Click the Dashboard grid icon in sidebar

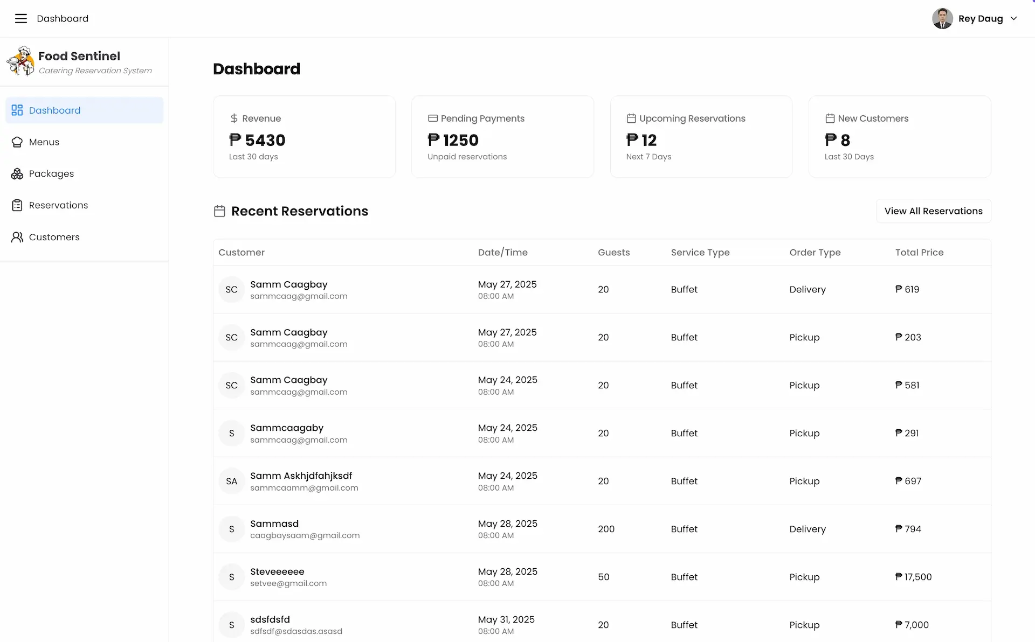[17, 110]
